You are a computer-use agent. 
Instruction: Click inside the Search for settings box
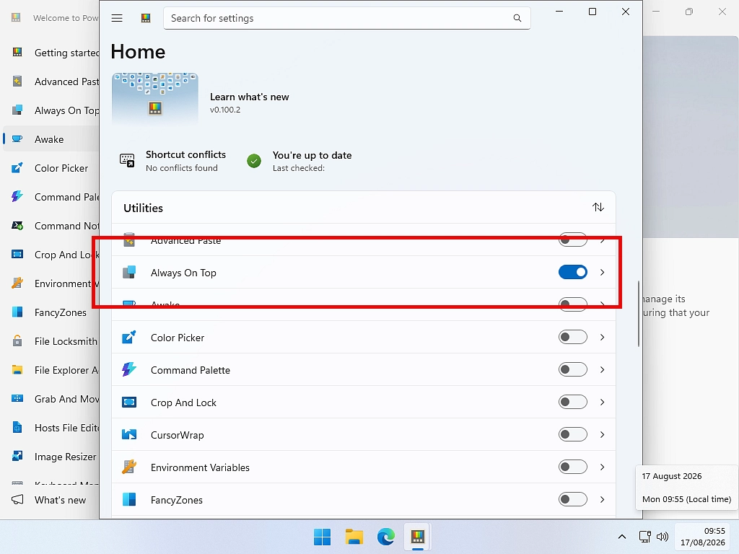point(347,18)
